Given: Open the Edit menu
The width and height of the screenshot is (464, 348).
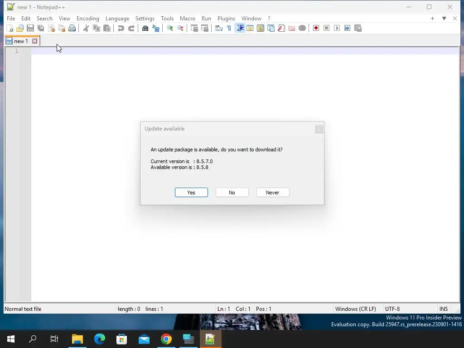Looking at the screenshot, I should click(x=26, y=18).
